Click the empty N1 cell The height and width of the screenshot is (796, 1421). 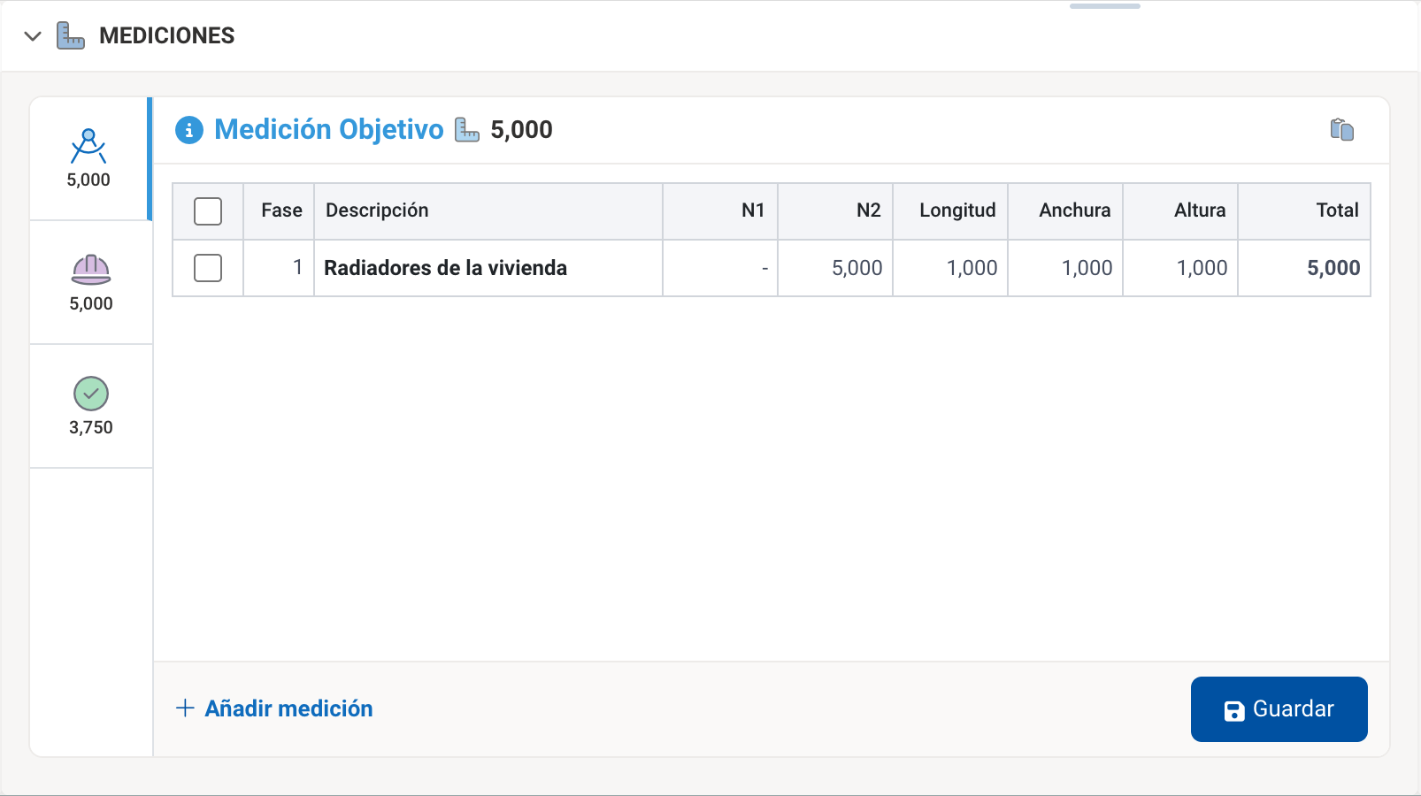[x=720, y=268]
